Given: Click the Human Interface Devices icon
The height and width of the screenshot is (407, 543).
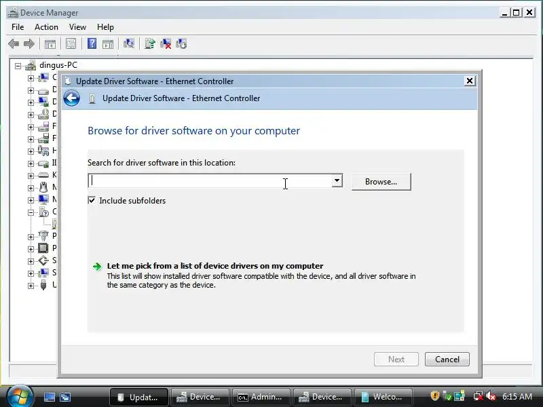Looking at the screenshot, I should tap(43, 151).
